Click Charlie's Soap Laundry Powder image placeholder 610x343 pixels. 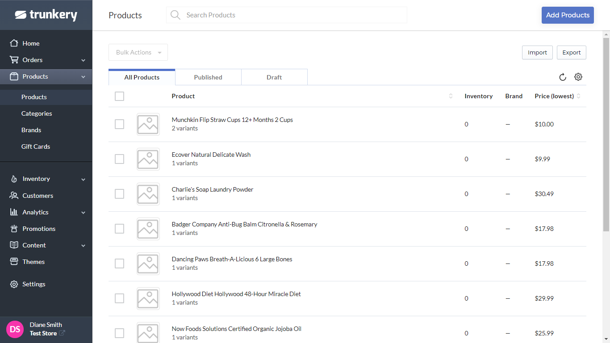tap(148, 194)
